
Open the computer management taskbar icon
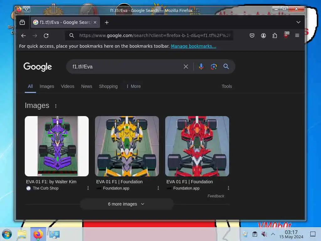tap(55, 234)
